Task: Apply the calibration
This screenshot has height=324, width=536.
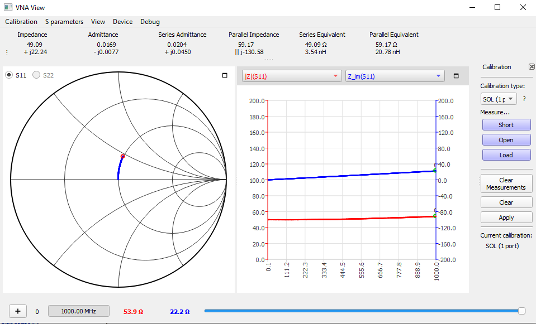Action: pos(506,217)
